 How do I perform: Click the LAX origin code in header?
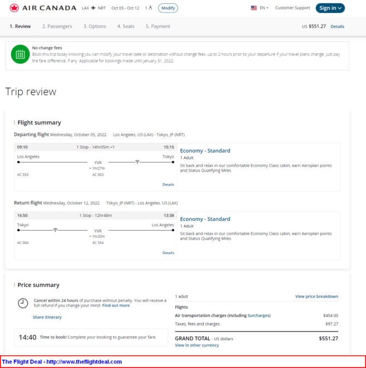(x=85, y=8)
